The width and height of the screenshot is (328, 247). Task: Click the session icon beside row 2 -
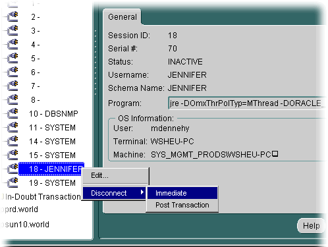pos(13,17)
